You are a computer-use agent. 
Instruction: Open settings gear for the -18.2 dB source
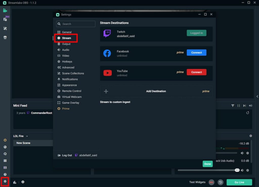(247, 153)
